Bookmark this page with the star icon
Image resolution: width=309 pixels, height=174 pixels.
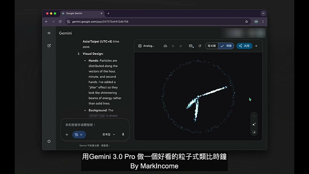[x=247, y=22]
